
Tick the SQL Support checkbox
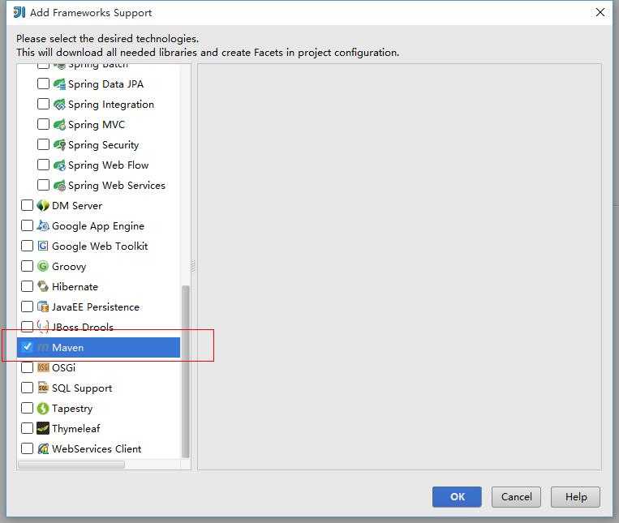[x=27, y=388]
